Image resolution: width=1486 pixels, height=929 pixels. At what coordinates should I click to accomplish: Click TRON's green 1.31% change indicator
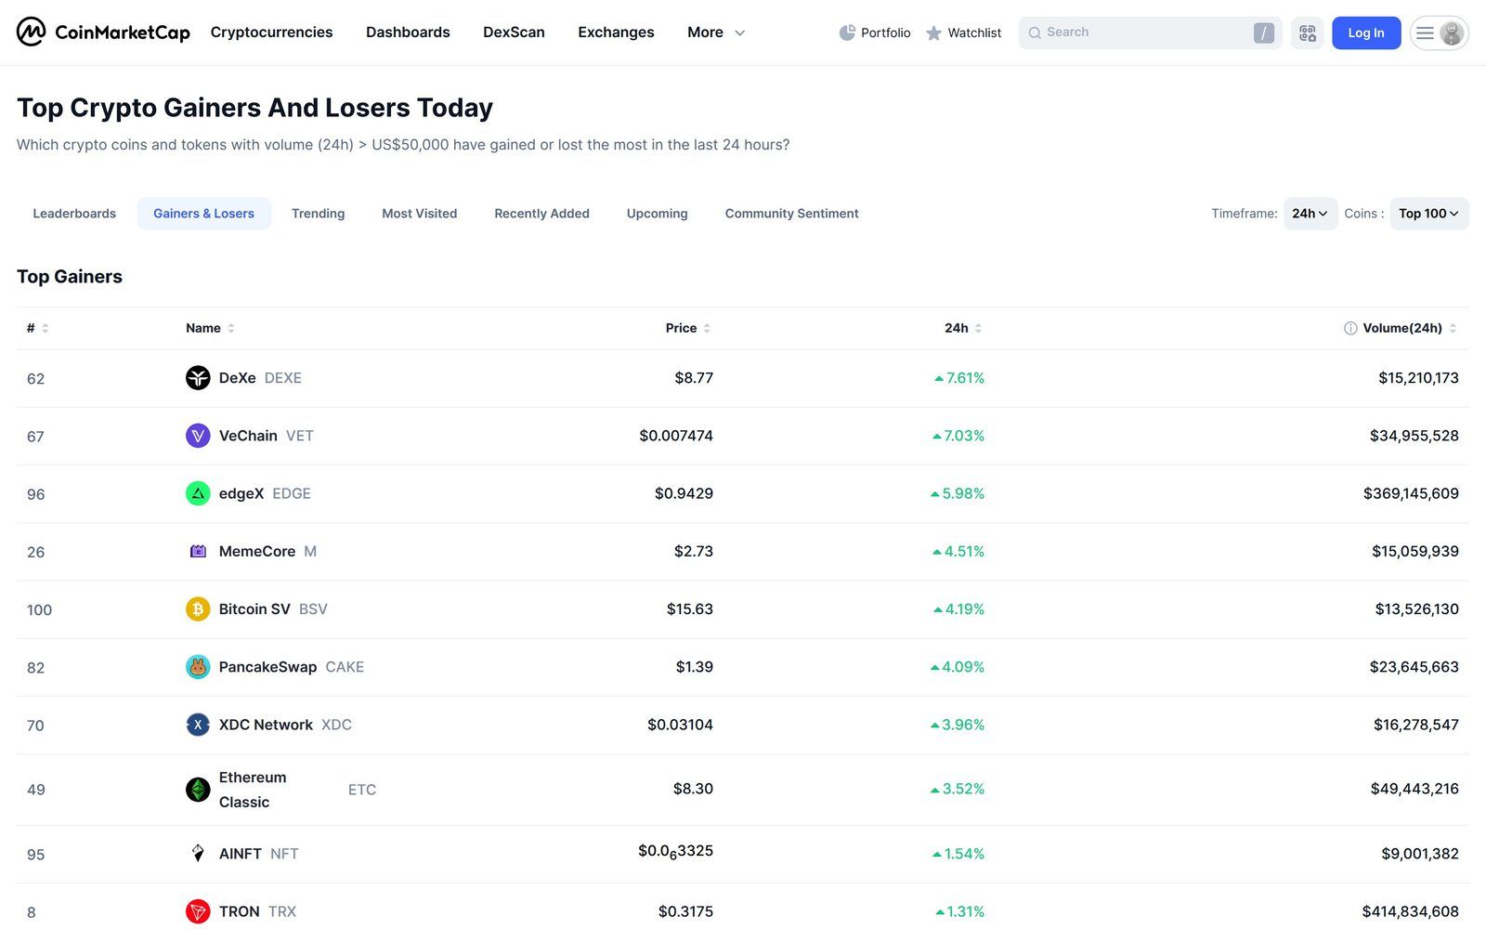[958, 911]
